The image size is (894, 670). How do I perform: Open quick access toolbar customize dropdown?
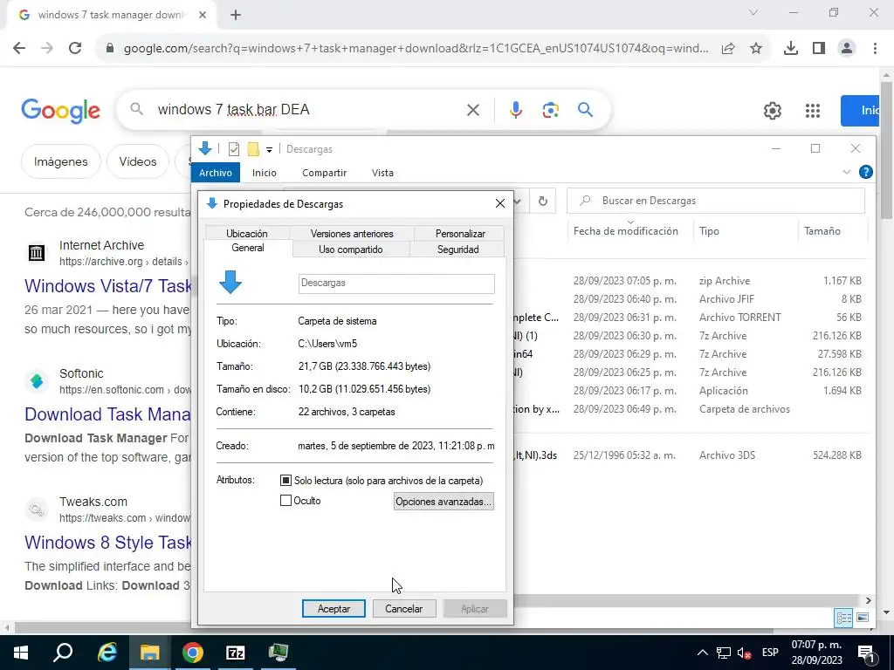coord(269,150)
